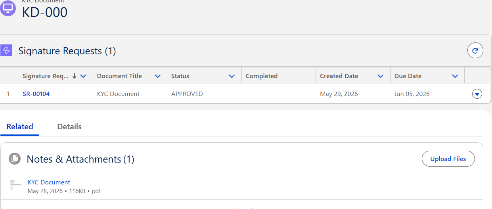Open Document Title column dropdown chevron

pos(157,76)
